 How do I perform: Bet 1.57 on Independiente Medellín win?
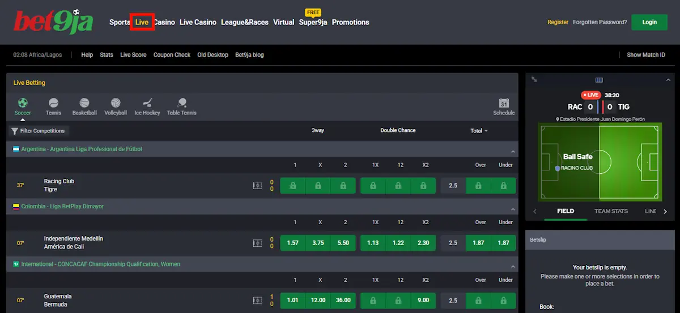point(292,243)
